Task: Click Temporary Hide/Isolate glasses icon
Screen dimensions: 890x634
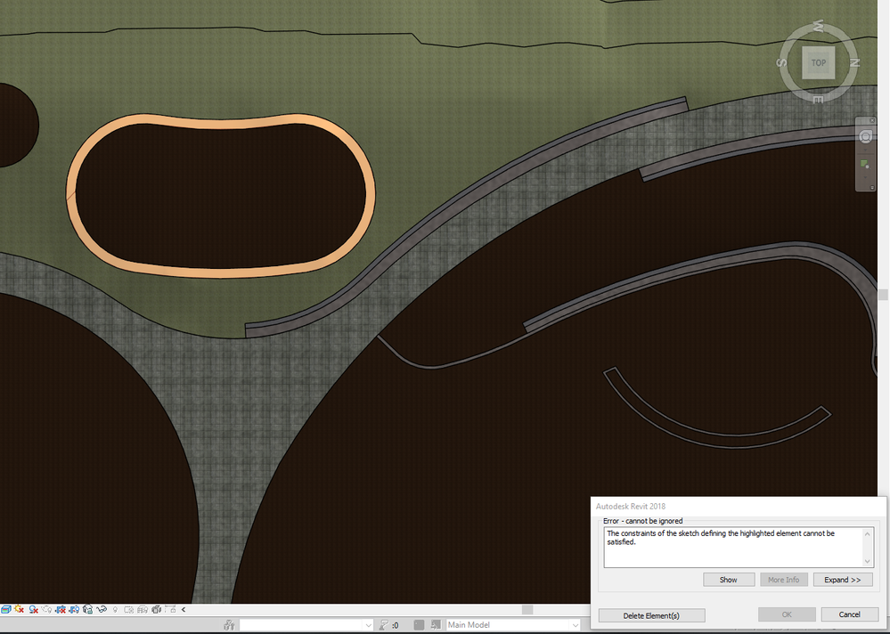Action: click(x=102, y=610)
